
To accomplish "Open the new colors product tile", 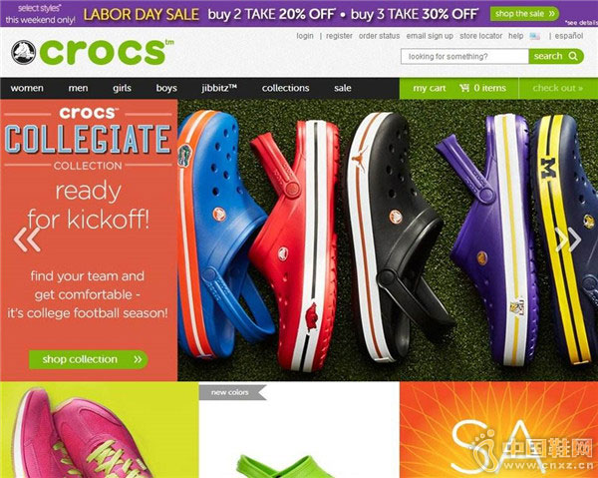I will click(299, 430).
